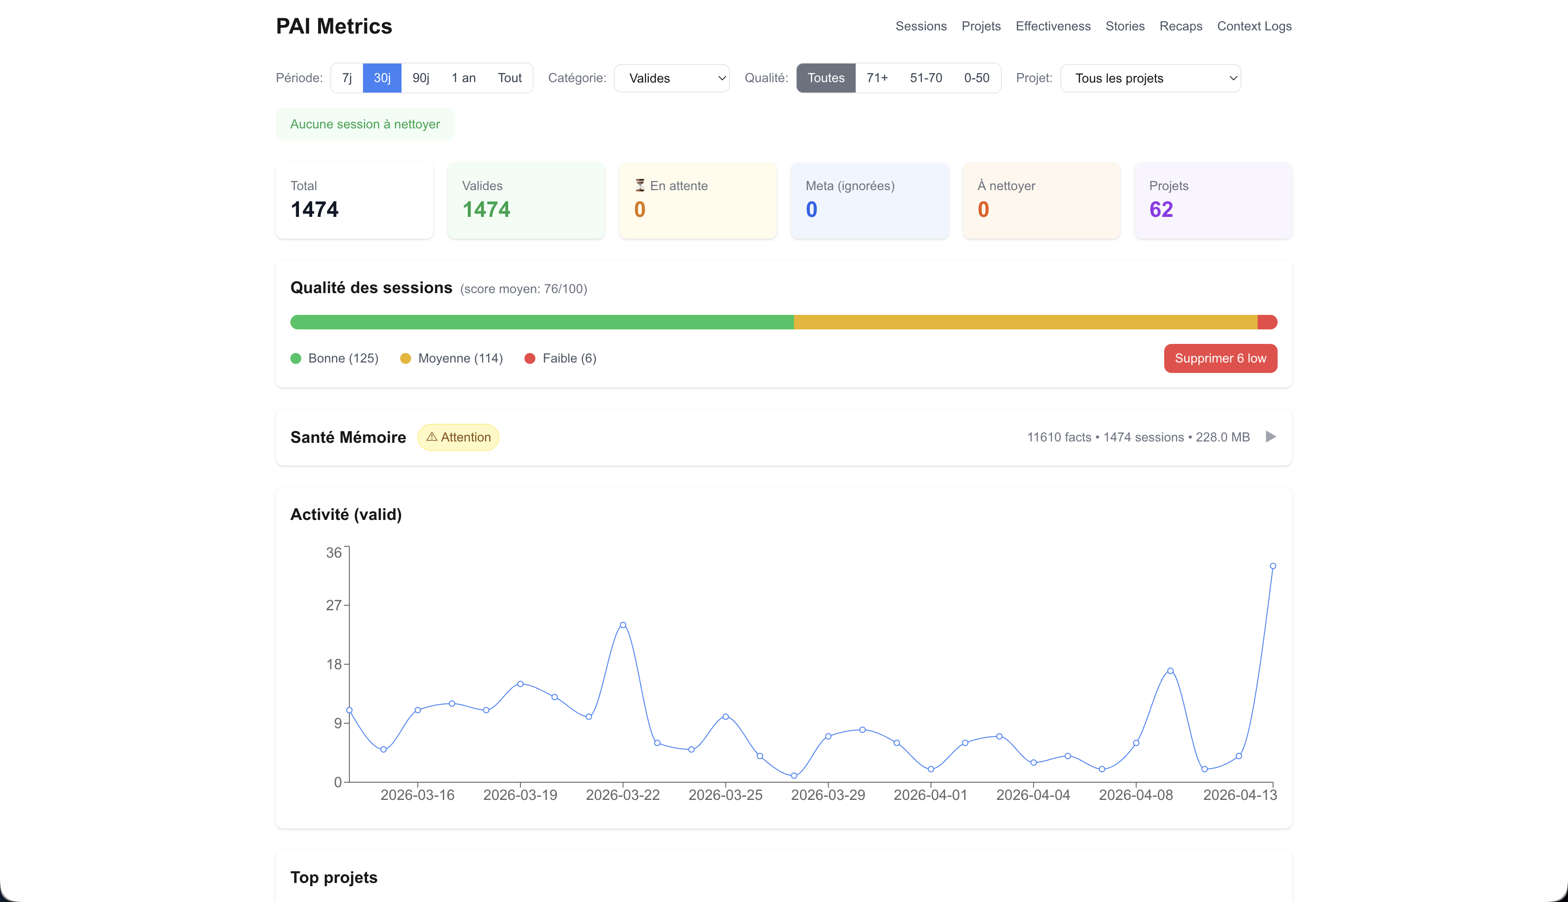Screen dimensions: 1568x902
Task: Click the 2026-03-29 axis label
Action: 828,795
